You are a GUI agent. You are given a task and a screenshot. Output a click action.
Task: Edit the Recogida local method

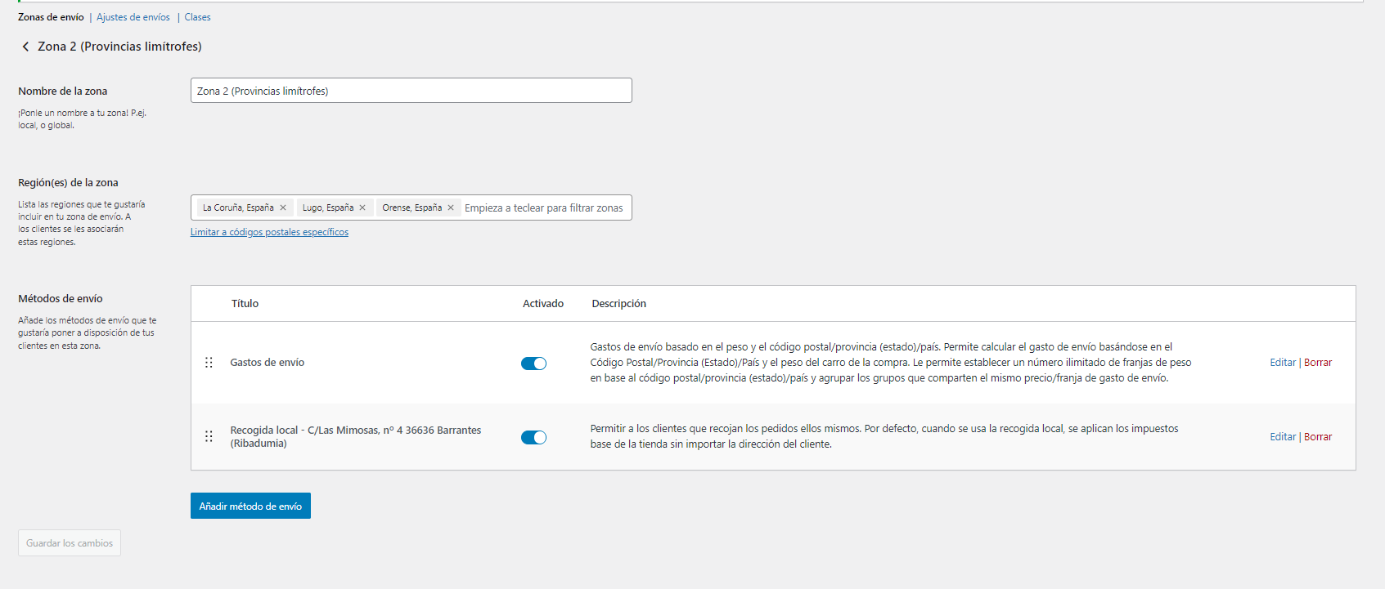pyautogui.click(x=1282, y=437)
